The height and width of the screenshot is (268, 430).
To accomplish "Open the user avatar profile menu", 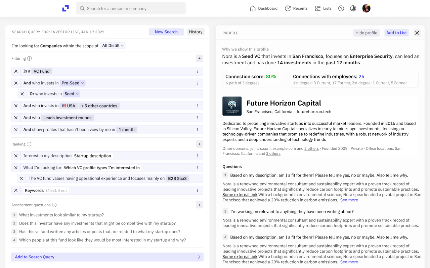I will [366, 8].
